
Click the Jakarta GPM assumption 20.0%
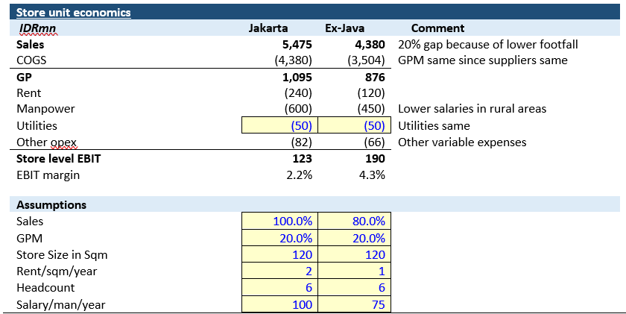click(280, 238)
